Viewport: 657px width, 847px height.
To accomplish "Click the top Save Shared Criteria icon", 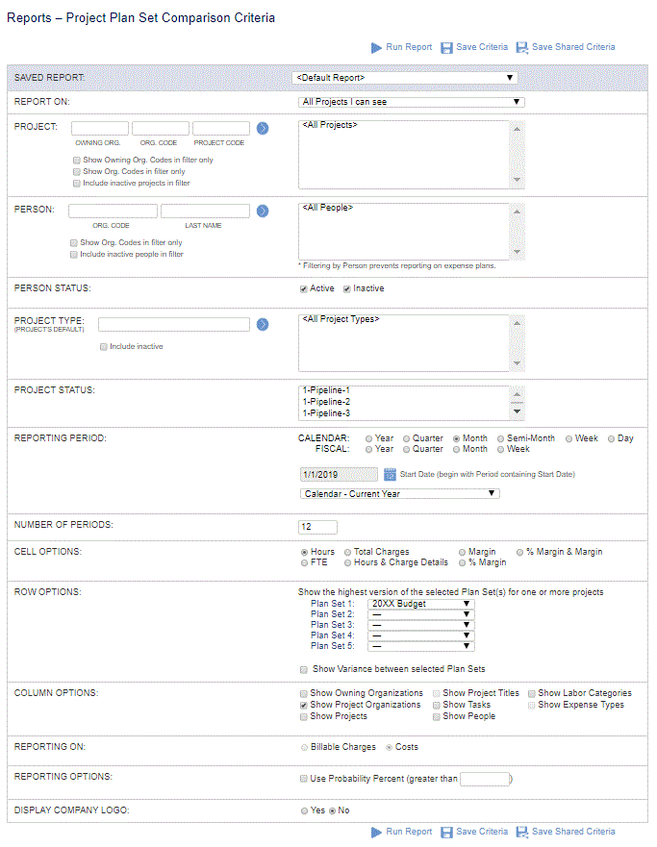I will [x=522, y=47].
